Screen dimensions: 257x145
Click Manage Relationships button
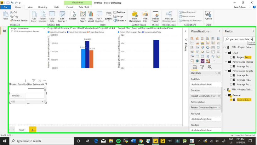[x=169, y=17]
